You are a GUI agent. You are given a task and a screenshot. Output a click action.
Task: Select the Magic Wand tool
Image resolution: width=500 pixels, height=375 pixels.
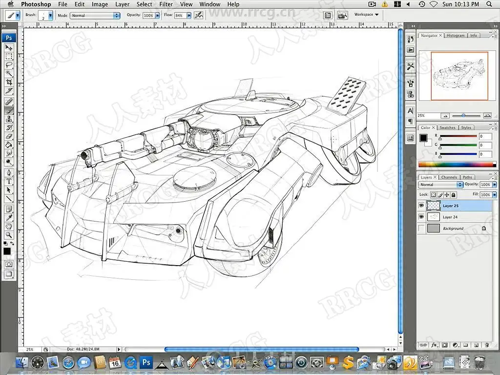coord(9,73)
